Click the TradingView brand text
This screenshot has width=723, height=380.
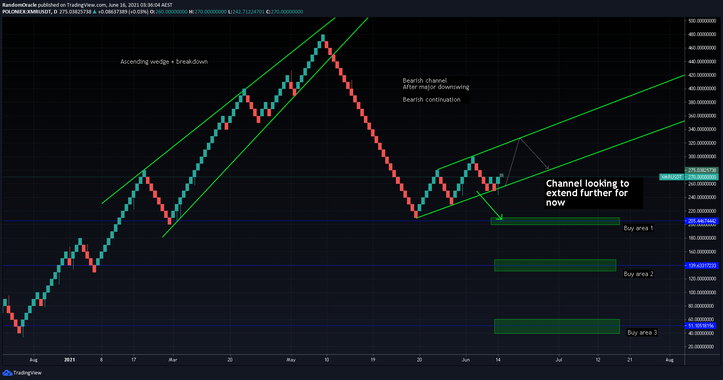27,373
